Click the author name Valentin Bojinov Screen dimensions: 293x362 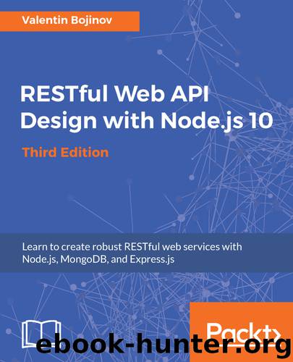pos(67,20)
